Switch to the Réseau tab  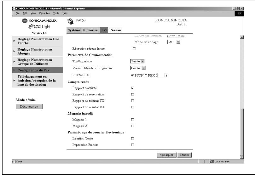click(115, 30)
